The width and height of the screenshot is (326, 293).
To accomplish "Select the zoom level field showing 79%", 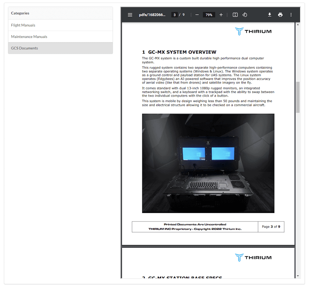I will pyautogui.click(x=209, y=15).
